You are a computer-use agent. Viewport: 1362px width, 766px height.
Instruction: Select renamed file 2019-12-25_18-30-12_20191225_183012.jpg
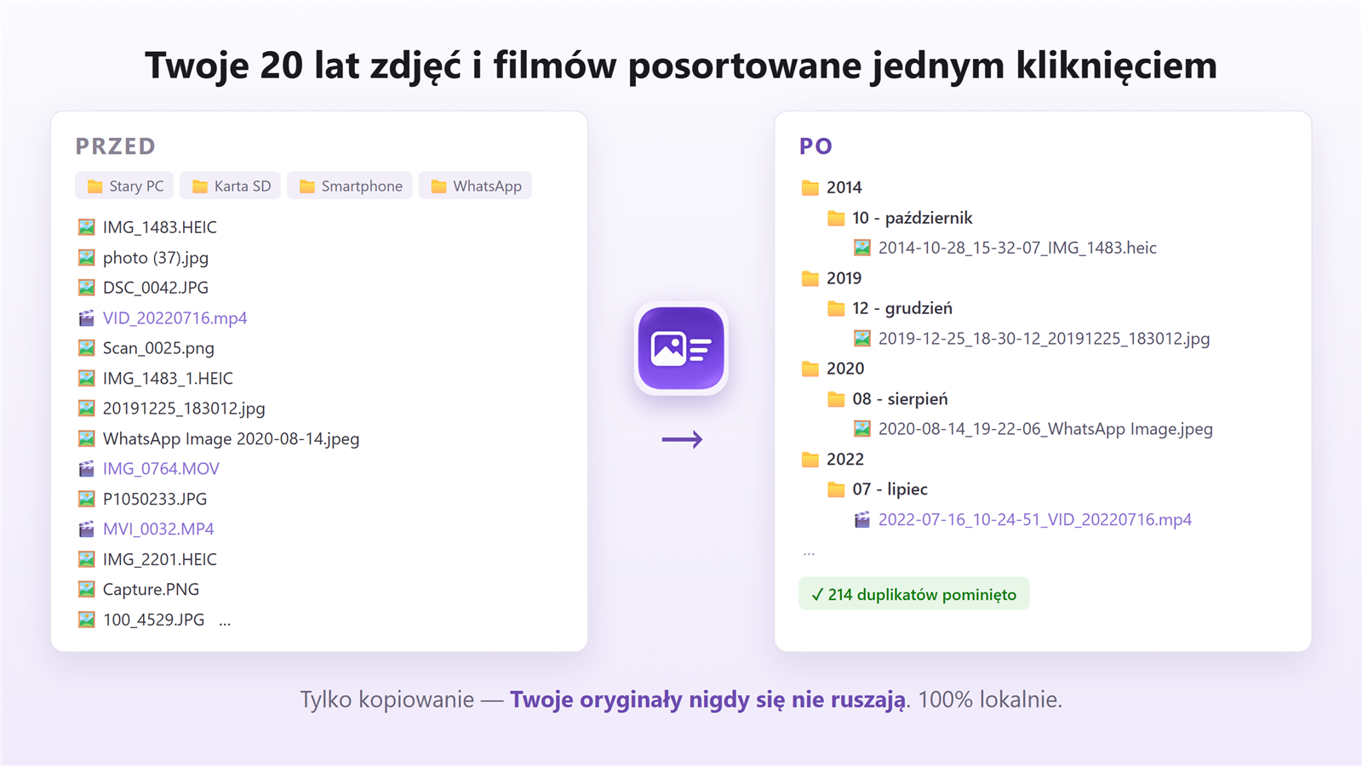pyautogui.click(x=1044, y=339)
